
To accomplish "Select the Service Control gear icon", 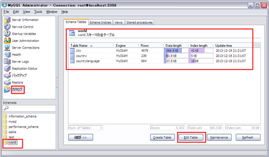I will [7, 27].
